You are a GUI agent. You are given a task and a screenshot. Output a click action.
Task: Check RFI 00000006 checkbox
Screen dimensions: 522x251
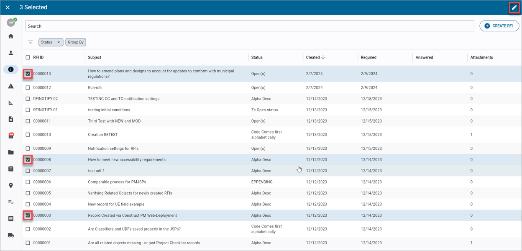28,182
